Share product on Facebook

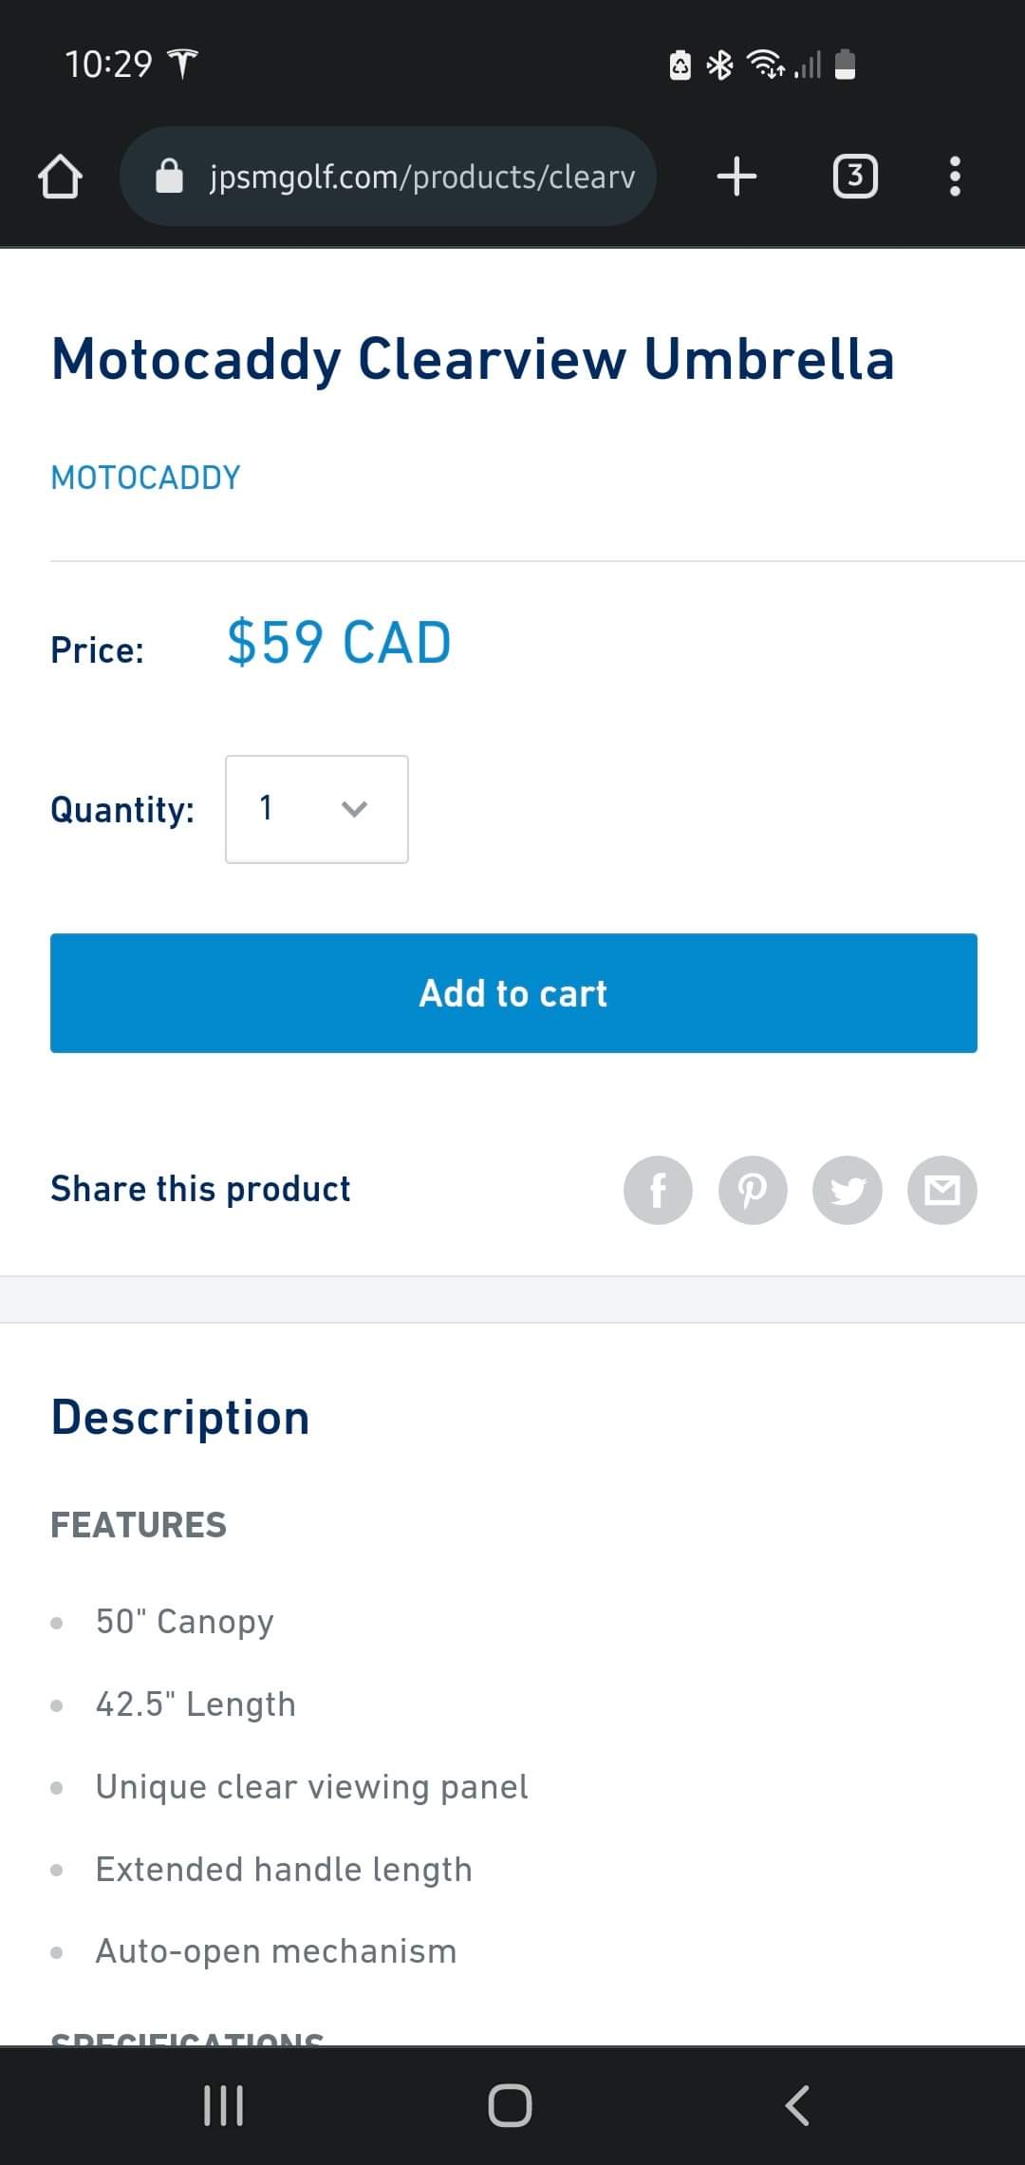[x=658, y=1190]
